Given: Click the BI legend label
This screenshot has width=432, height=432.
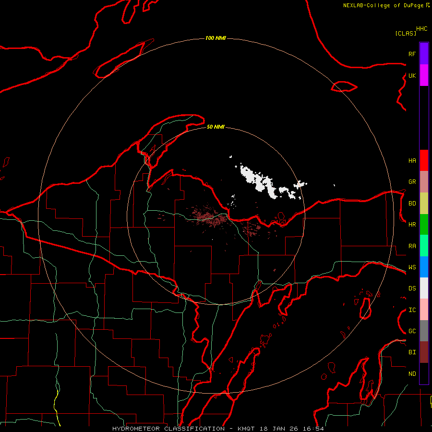Looking at the screenshot, I should point(412,352).
